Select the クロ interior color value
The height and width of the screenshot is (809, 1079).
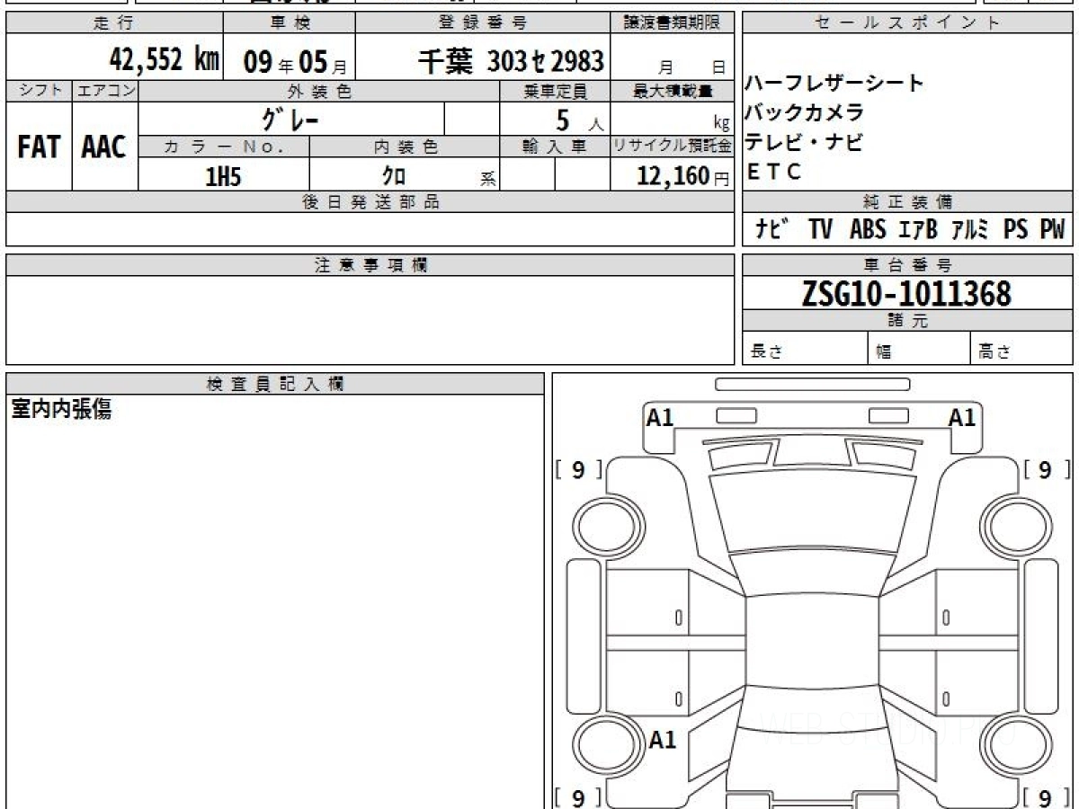pyautogui.click(x=394, y=176)
